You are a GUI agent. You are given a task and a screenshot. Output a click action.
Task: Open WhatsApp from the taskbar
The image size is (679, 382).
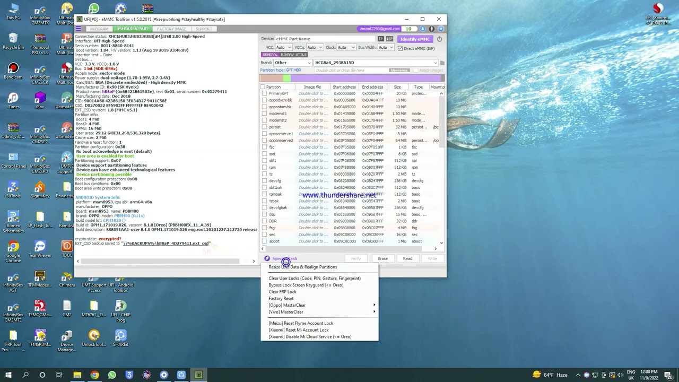[112, 375]
